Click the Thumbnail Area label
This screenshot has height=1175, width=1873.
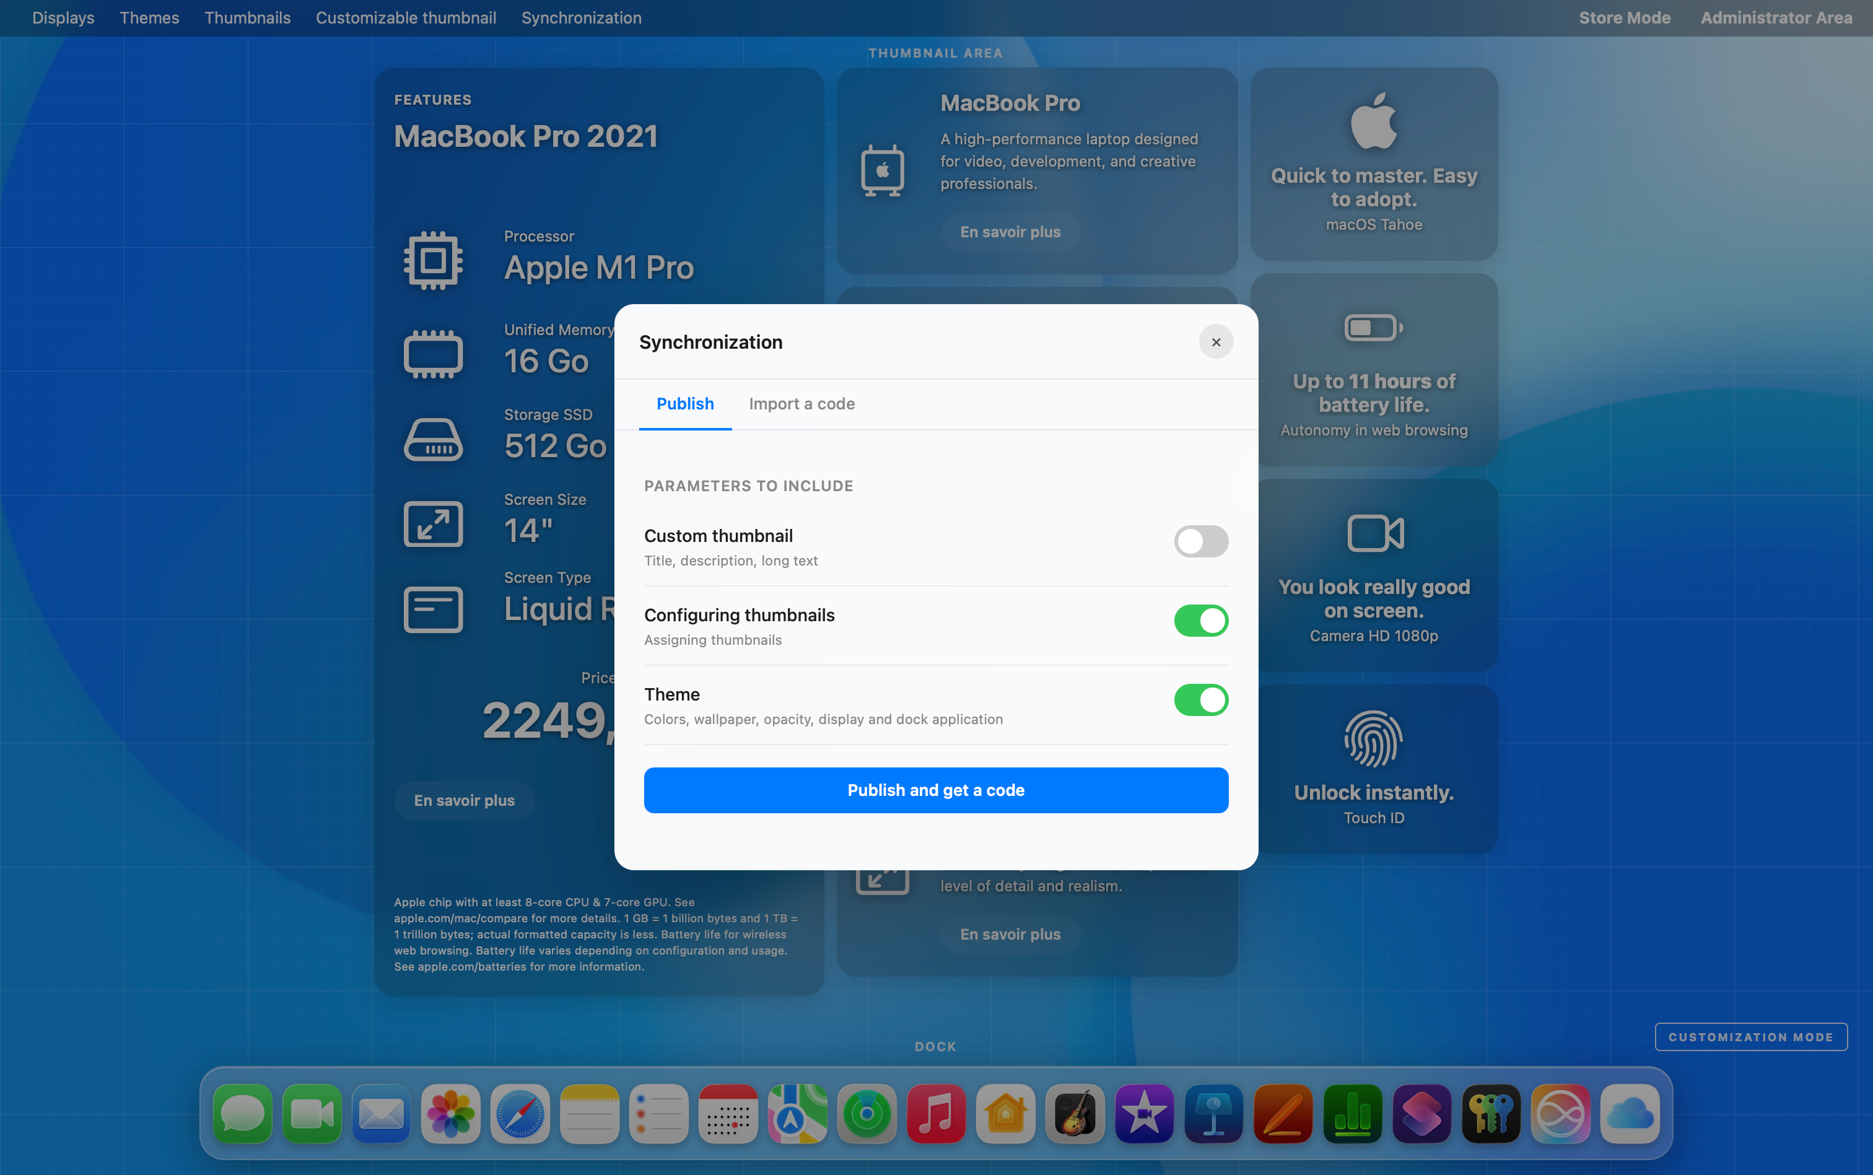pos(935,53)
